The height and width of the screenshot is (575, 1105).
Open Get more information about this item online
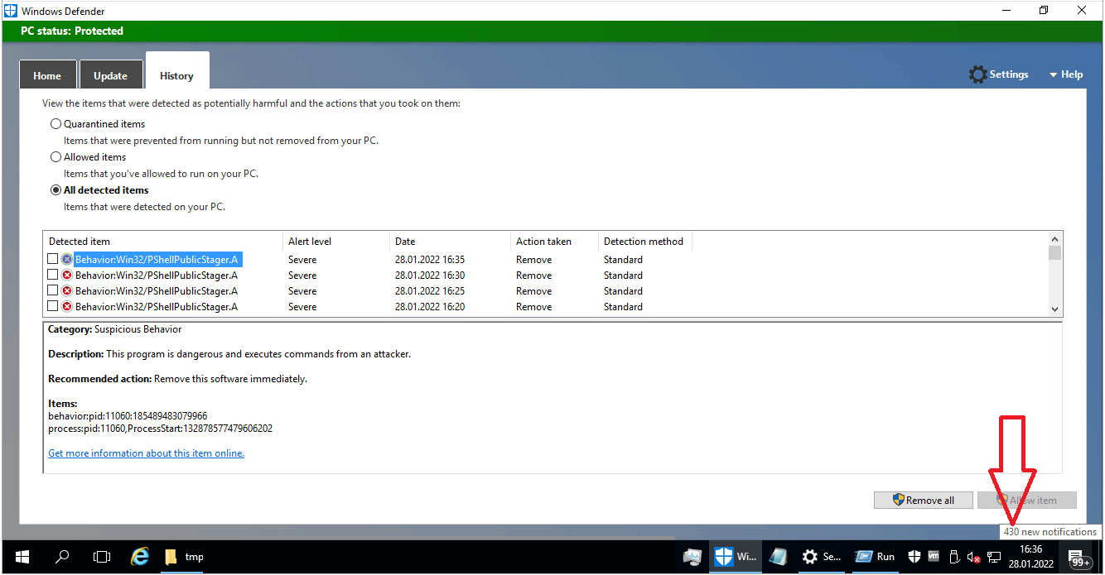click(147, 453)
